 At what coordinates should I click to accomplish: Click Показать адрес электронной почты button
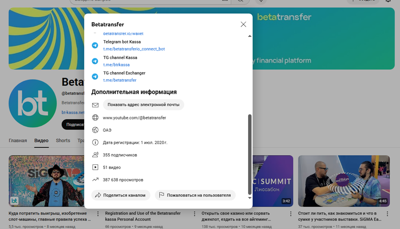point(143,105)
